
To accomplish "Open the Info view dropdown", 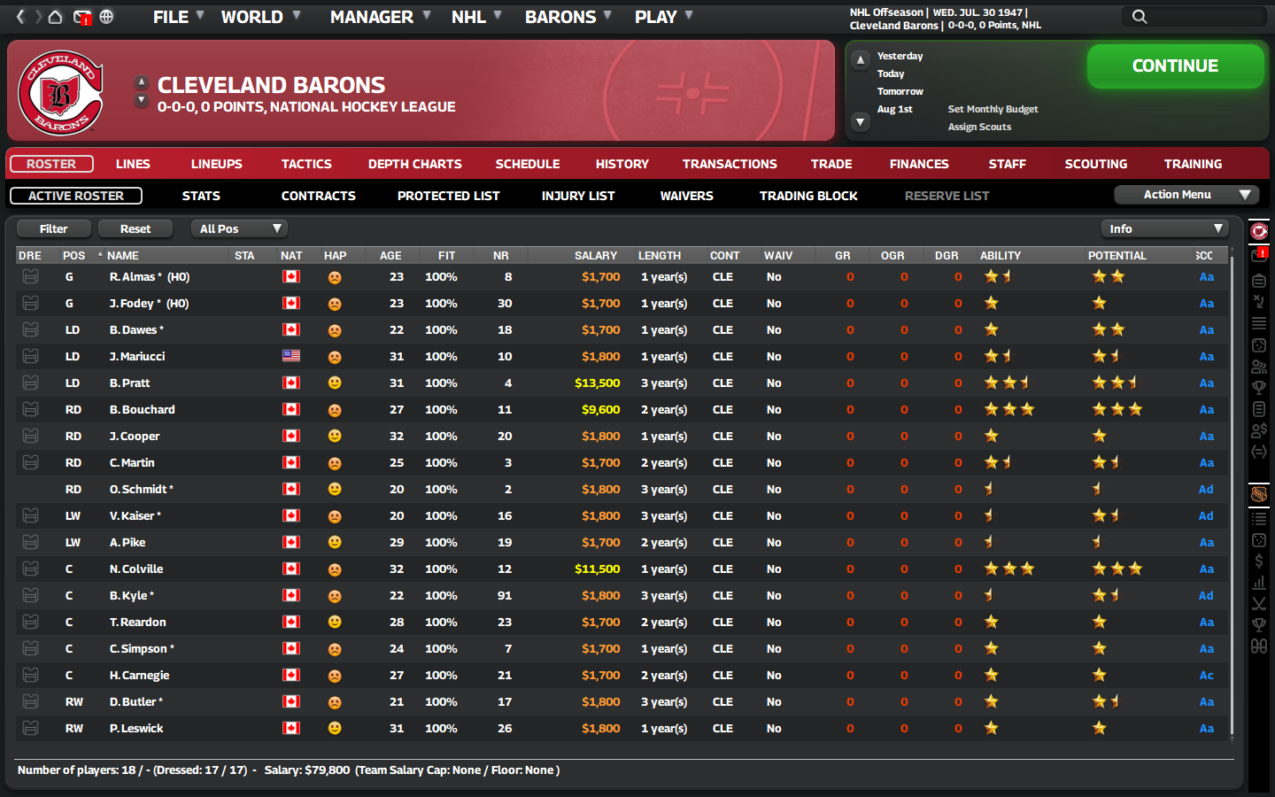I will pyautogui.click(x=1164, y=228).
